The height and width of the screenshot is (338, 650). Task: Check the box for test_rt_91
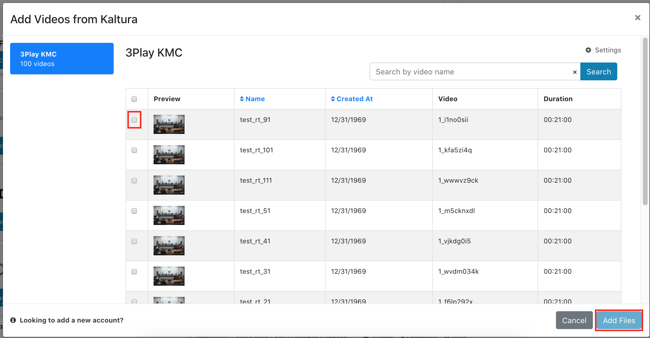point(134,120)
